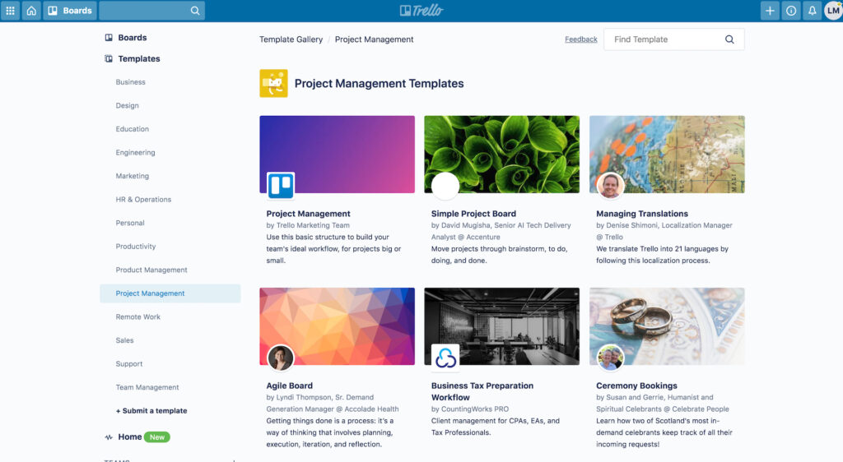This screenshot has height=462, width=843.
Task: Click Submit a template link
Action: click(x=151, y=411)
